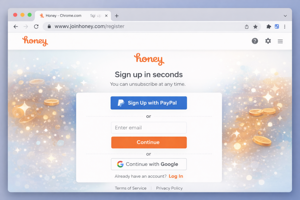Go back using the back arrow
The image size is (300, 200).
(x=16, y=27)
